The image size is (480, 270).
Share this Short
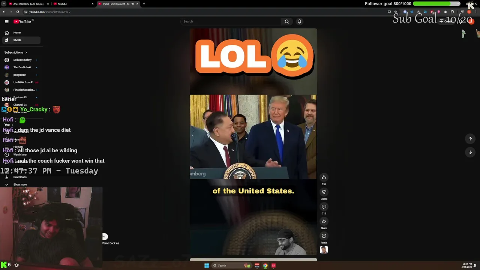(x=324, y=221)
